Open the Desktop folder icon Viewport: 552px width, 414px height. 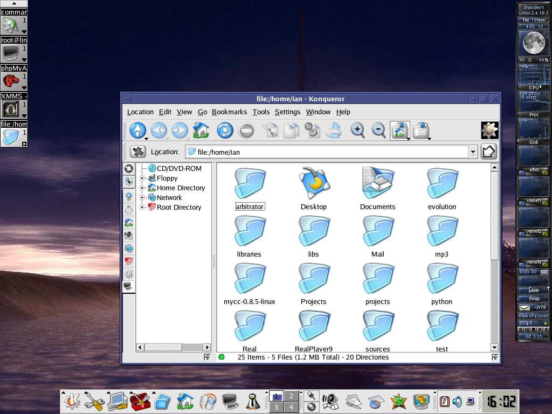click(x=314, y=188)
